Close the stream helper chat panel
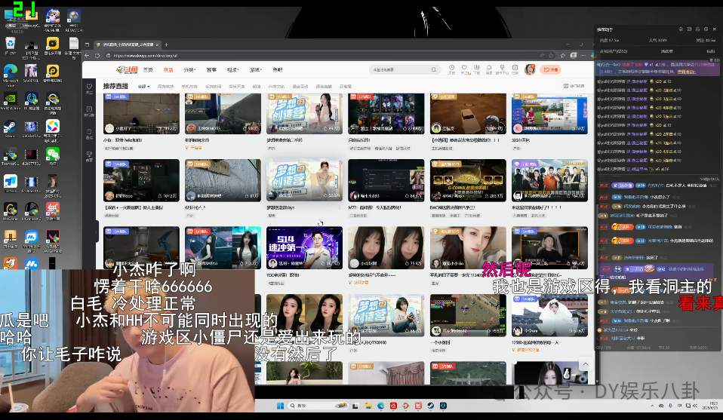 coord(714,29)
